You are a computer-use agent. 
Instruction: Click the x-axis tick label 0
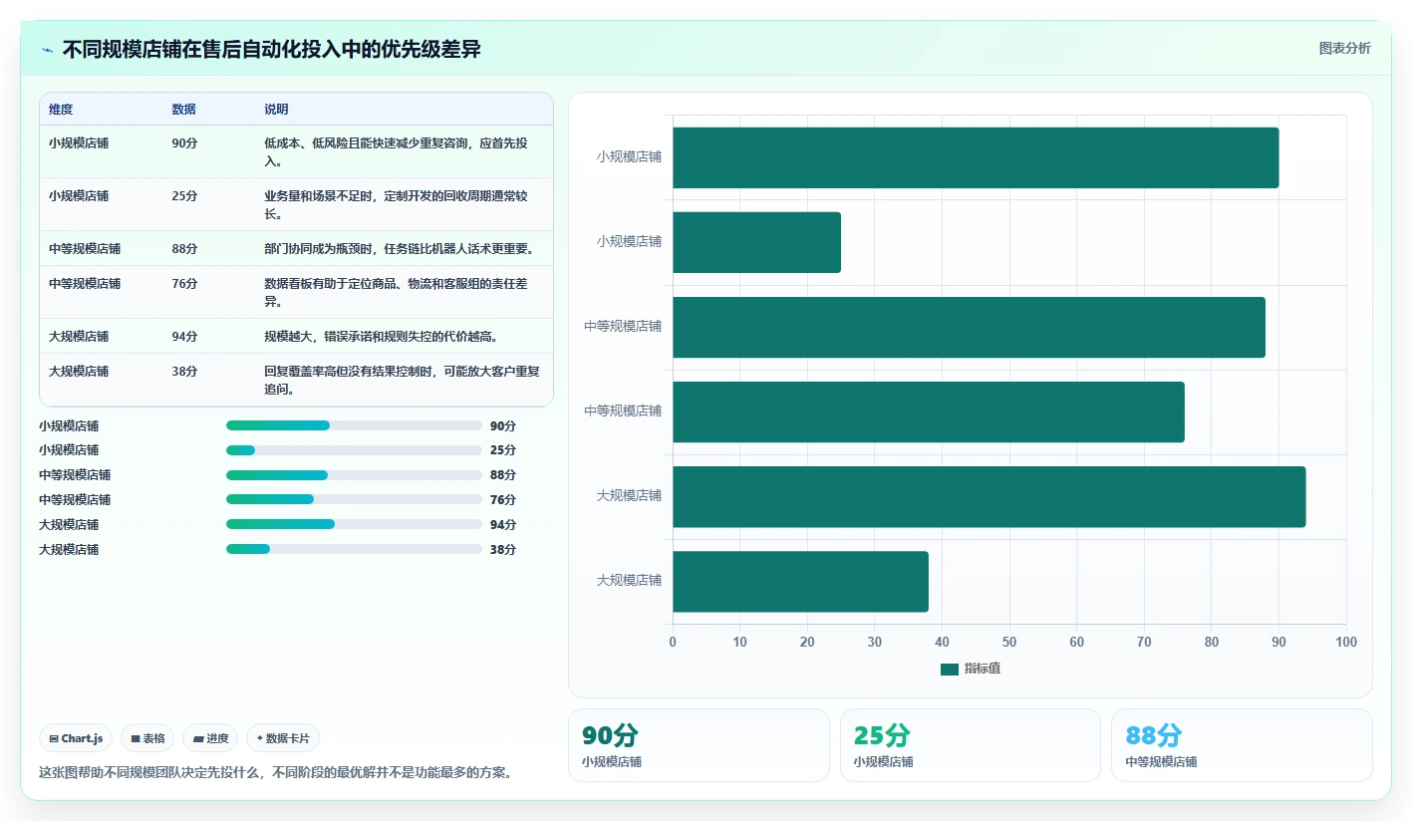pos(673,643)
